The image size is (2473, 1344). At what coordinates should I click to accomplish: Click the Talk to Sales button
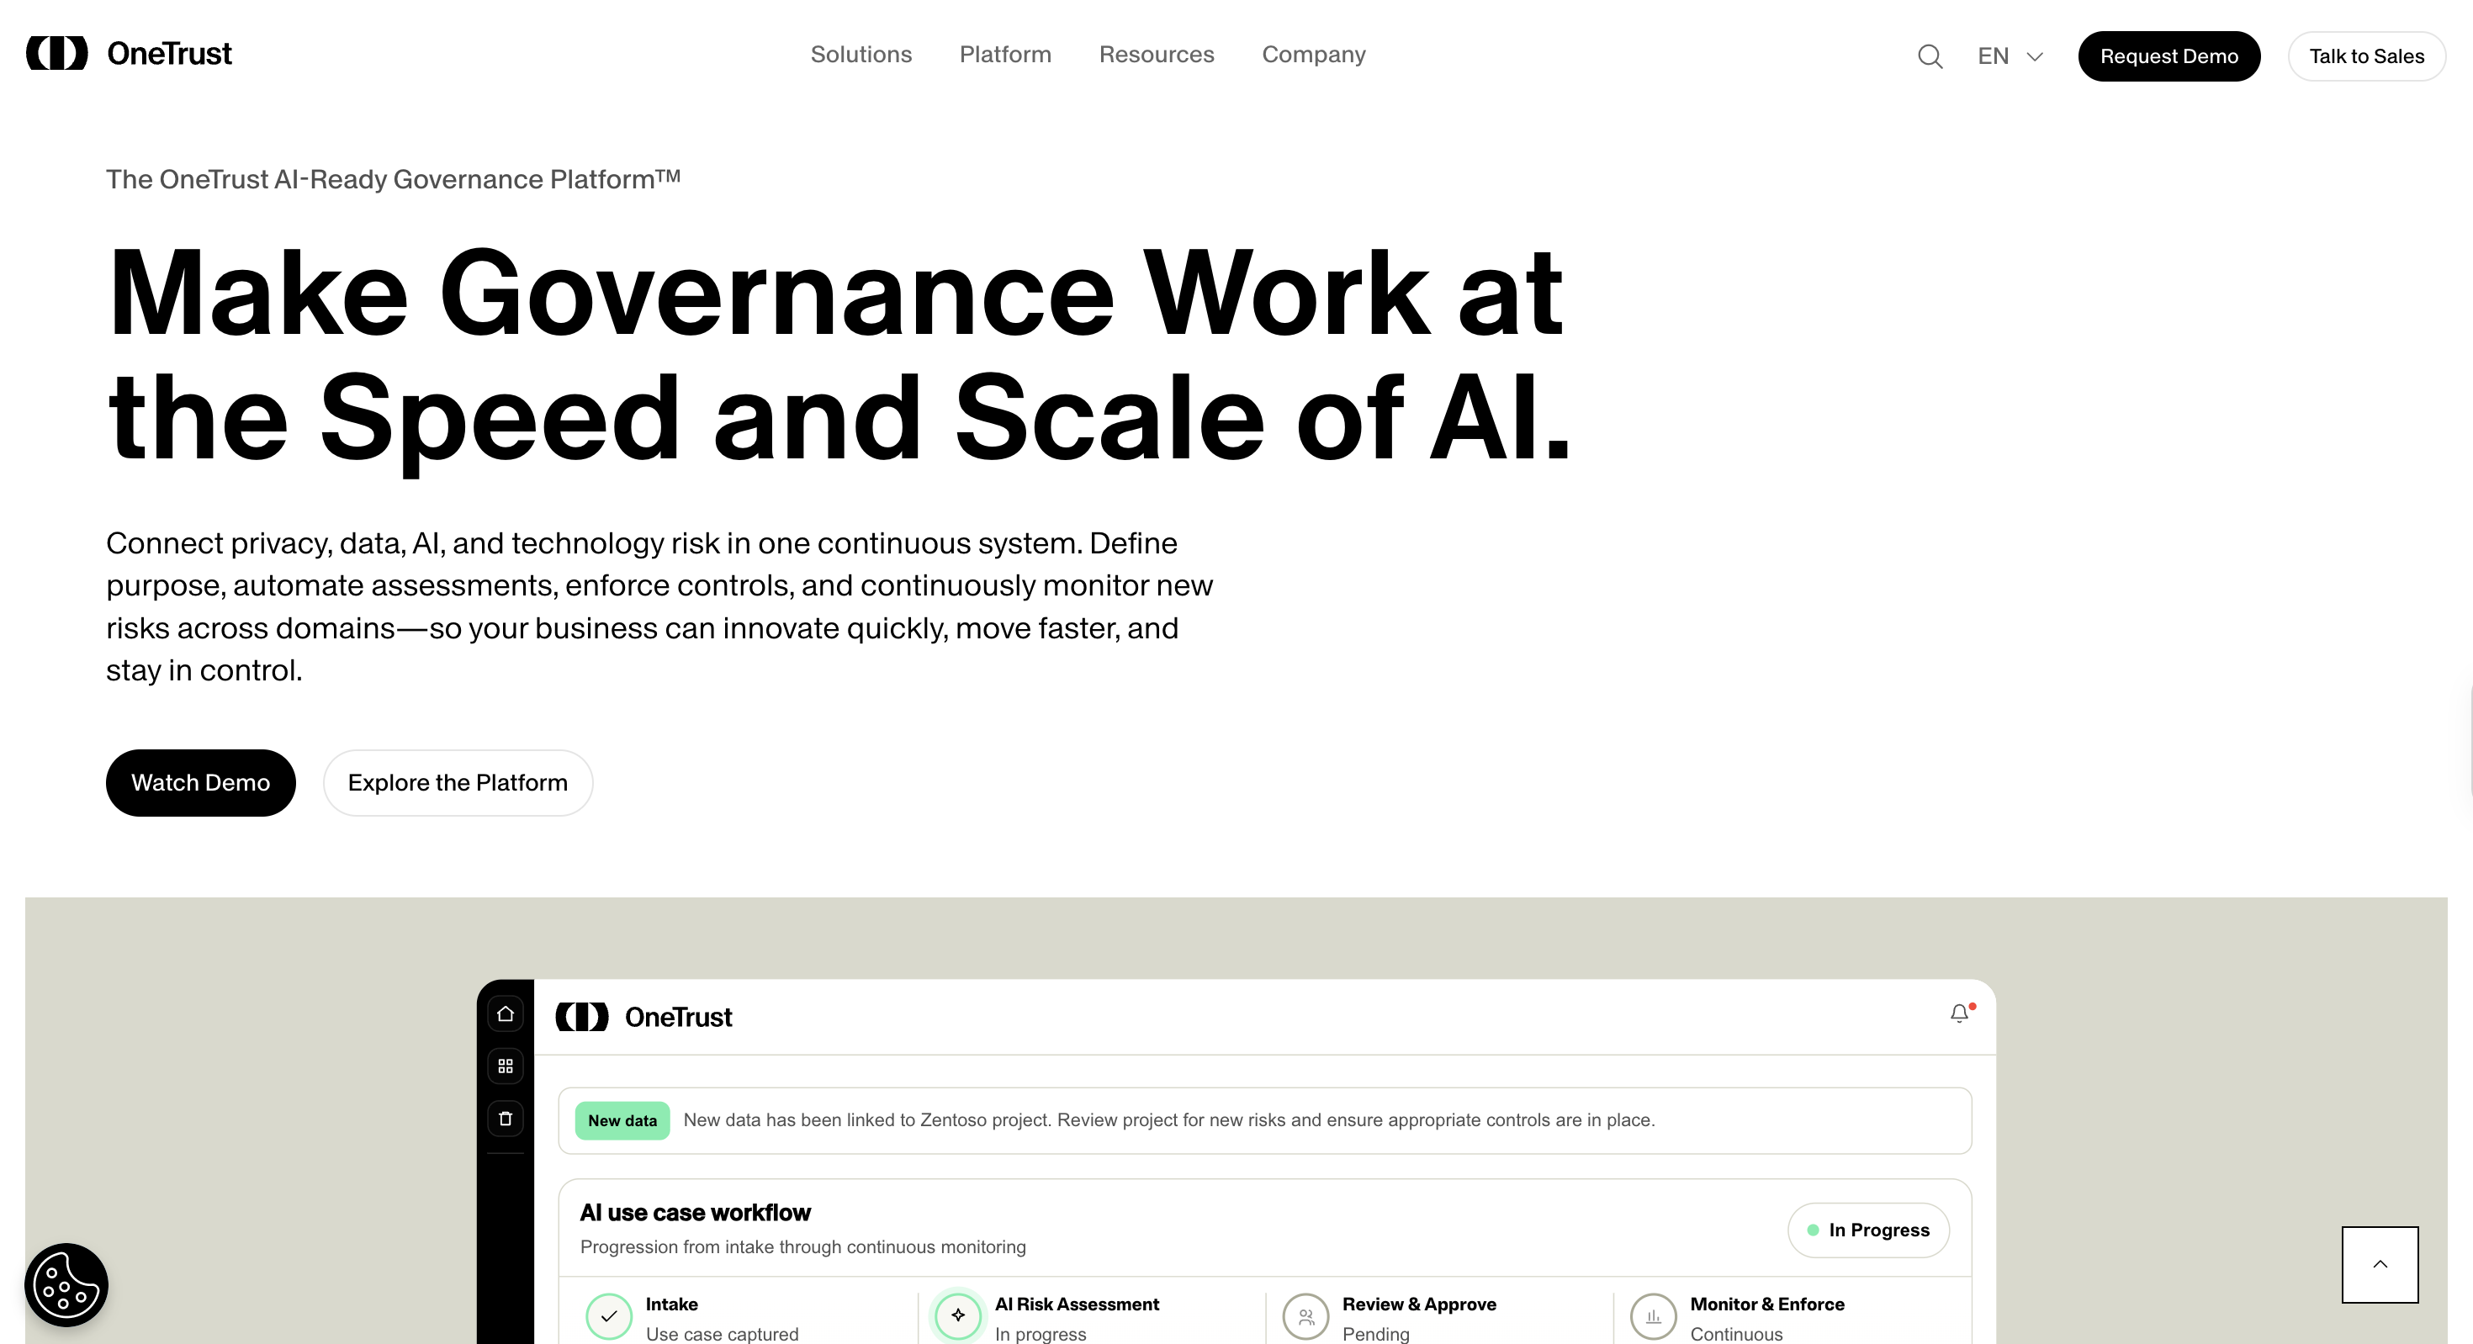(2366, 56)
